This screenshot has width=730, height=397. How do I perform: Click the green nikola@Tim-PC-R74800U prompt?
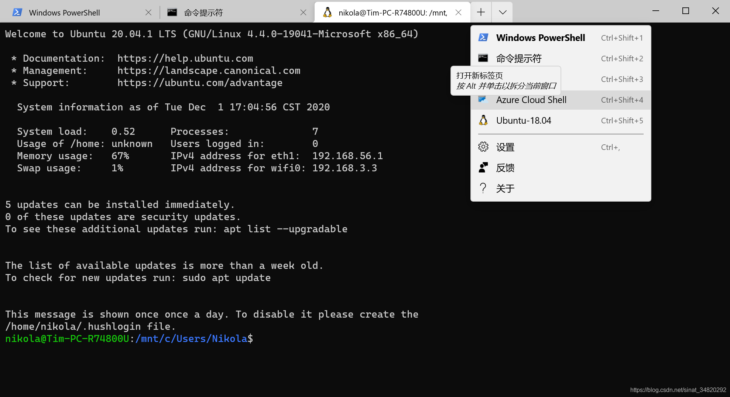pyautogui.click(x=67, y=339)
